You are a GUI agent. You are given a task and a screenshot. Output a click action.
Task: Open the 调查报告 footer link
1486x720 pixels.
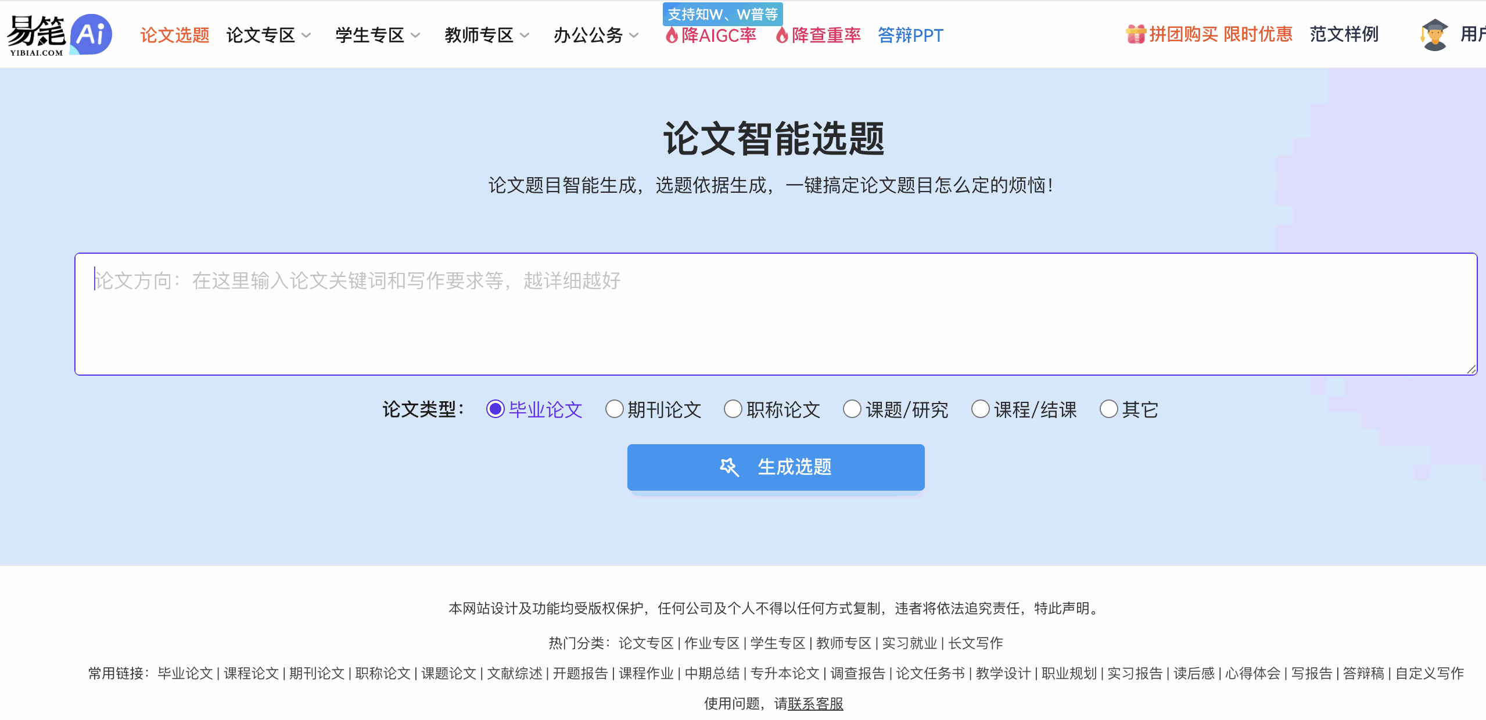pos(858,674)
